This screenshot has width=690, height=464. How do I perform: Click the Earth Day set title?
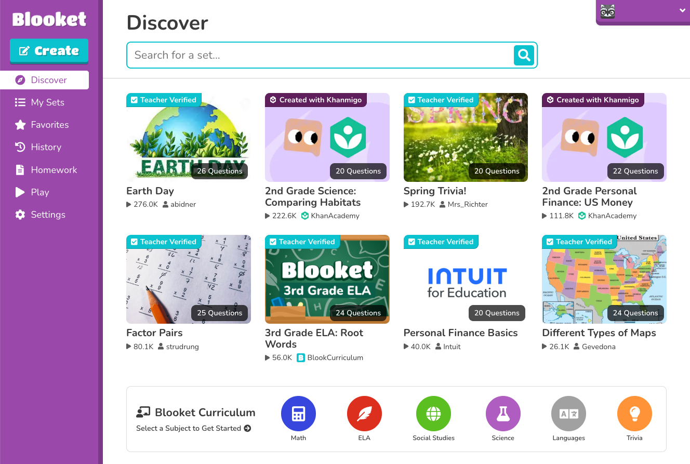click(x=150, y=191)
